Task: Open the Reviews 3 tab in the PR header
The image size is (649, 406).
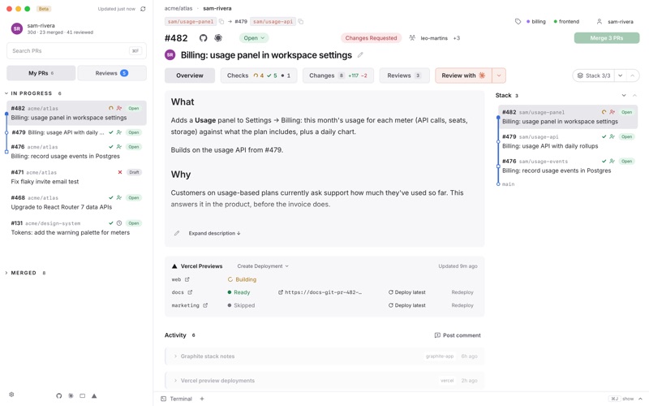Action: coord(404,76)
